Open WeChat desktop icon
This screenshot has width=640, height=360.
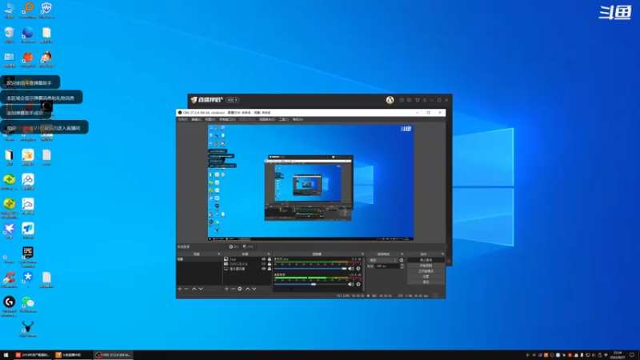pos(28,305)
